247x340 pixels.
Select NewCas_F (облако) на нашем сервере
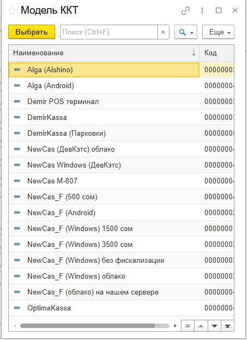click(121, 292)
